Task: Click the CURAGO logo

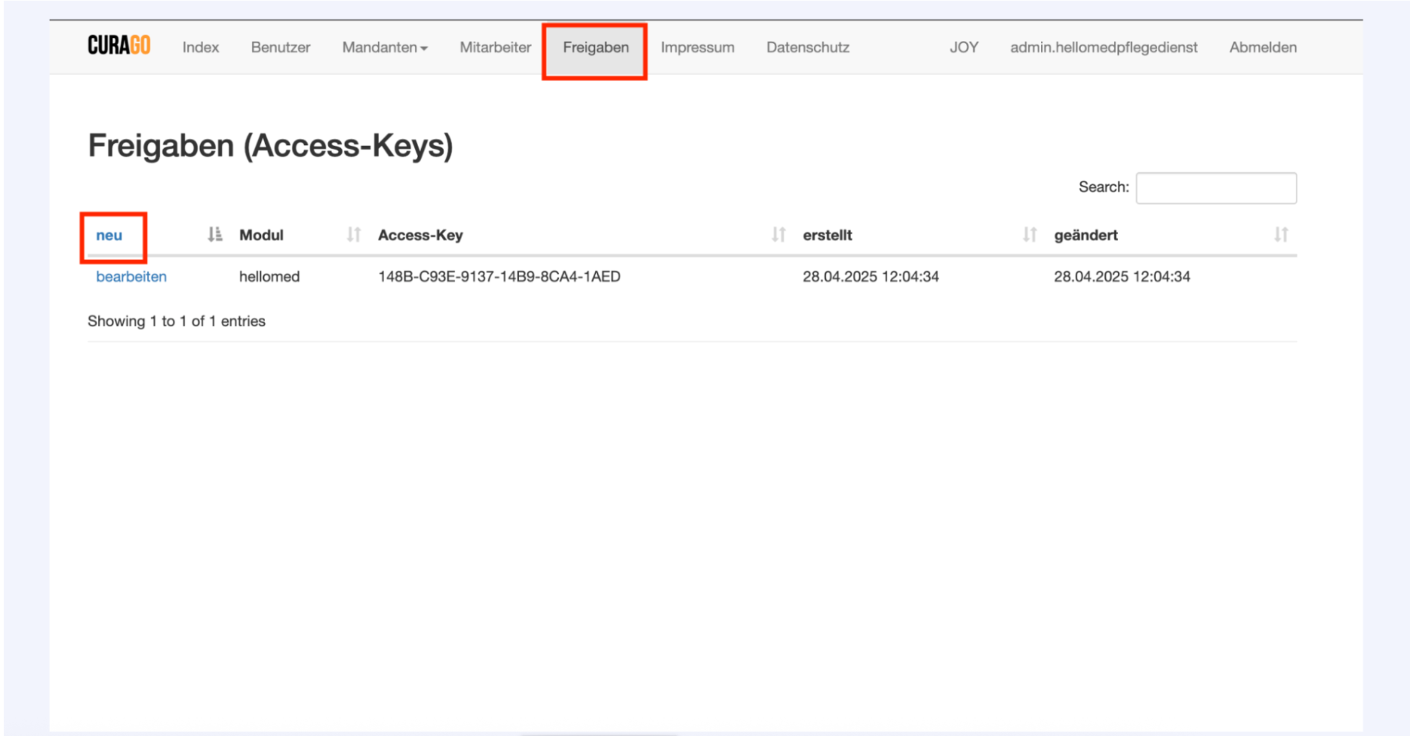Action: [x=118, y=46]
